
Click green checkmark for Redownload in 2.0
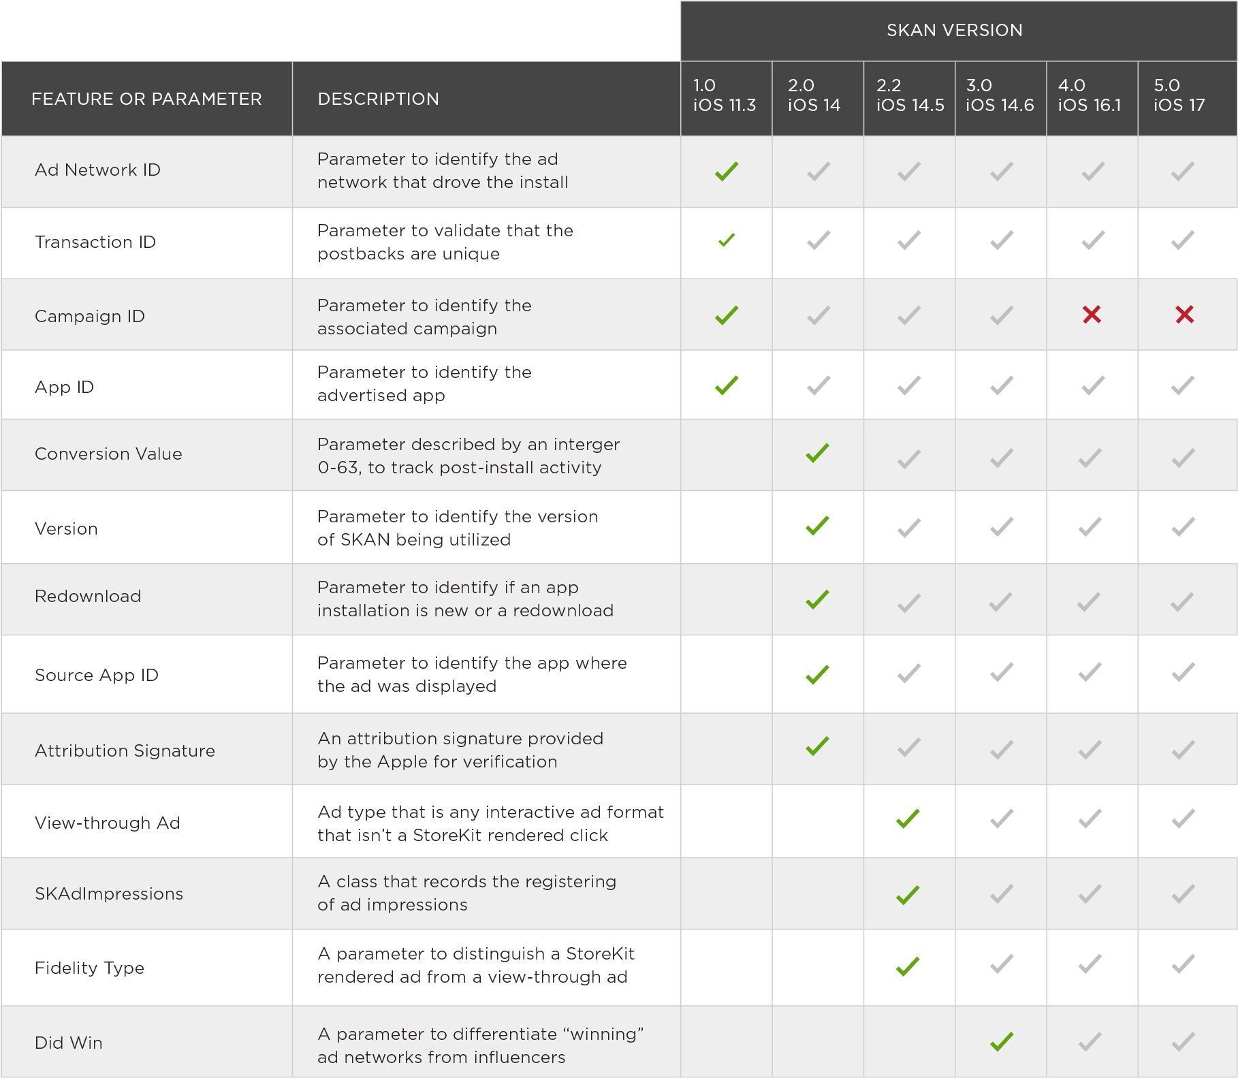[817, 599]
